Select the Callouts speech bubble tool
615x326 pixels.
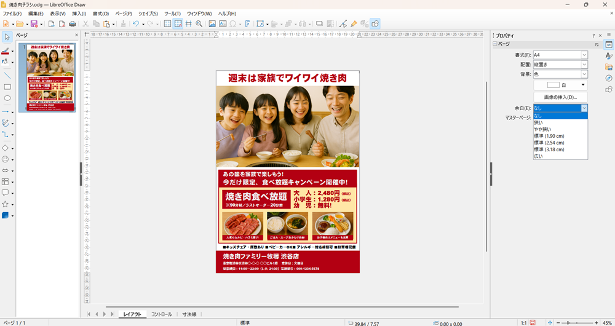click(x=6, y=193)
